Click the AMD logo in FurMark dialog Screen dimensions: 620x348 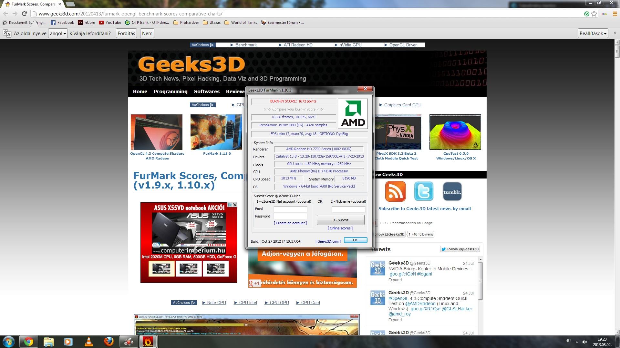pyautogui.click(x=353, y=114)
